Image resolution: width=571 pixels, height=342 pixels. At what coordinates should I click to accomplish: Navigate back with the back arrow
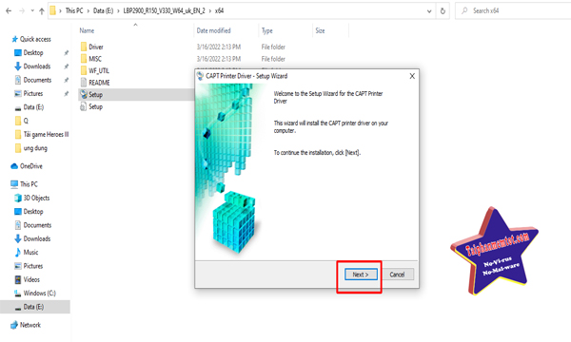coord(9,10)
